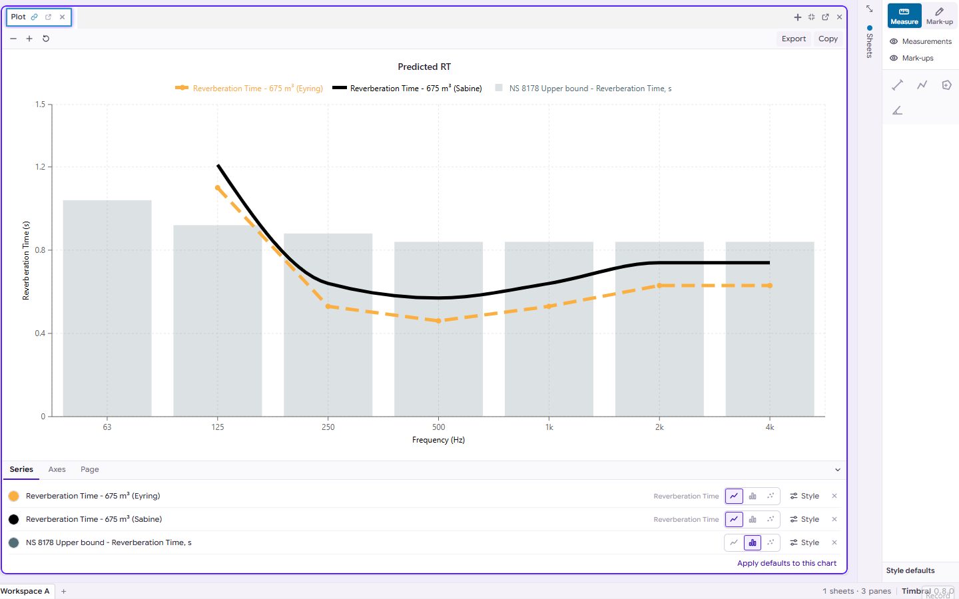
Task: Select the Series tab
Action: (21, 469)
